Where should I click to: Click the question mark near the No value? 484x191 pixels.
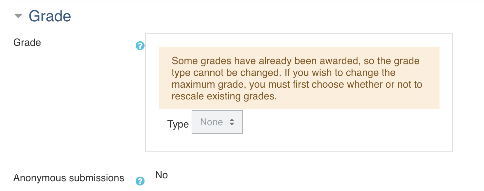coord(140,181)
